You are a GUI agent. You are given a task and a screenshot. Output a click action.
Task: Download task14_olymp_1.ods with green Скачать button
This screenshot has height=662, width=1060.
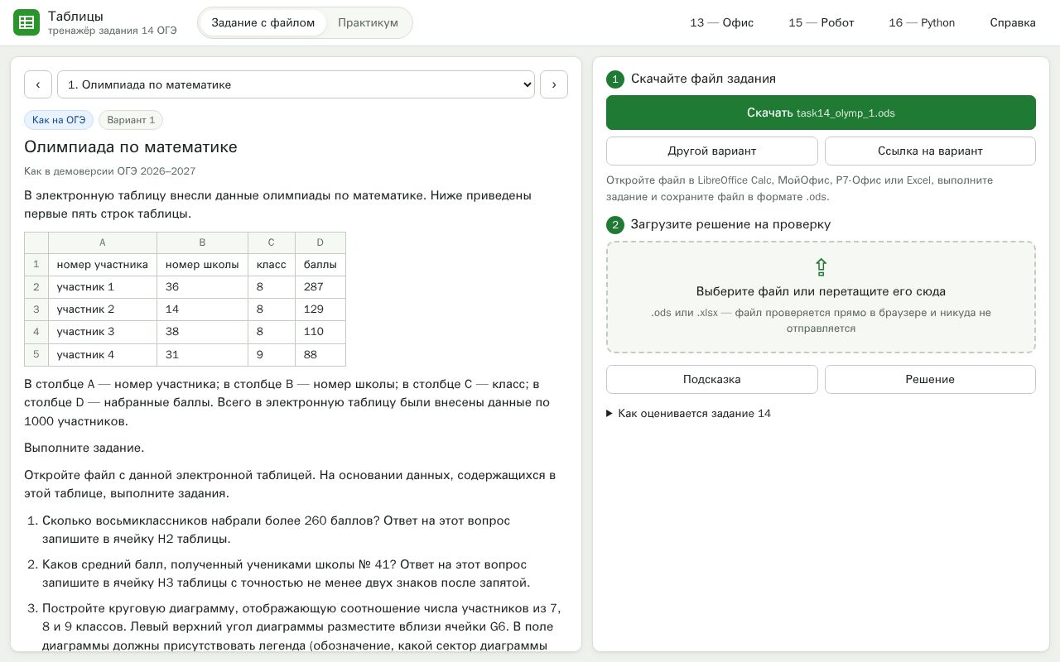coord(821,113)
